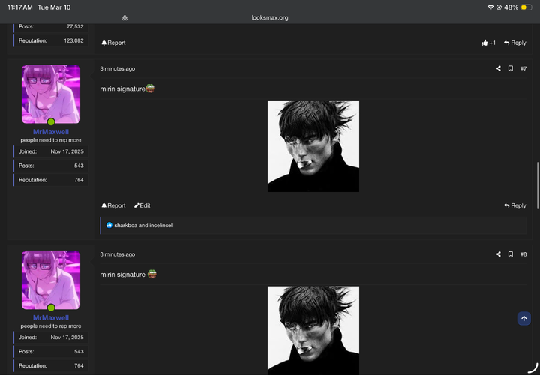This screenshot has width=540, height=375.
Task: Click the scroll-to-top arrow button
Action: click(523, 319)
